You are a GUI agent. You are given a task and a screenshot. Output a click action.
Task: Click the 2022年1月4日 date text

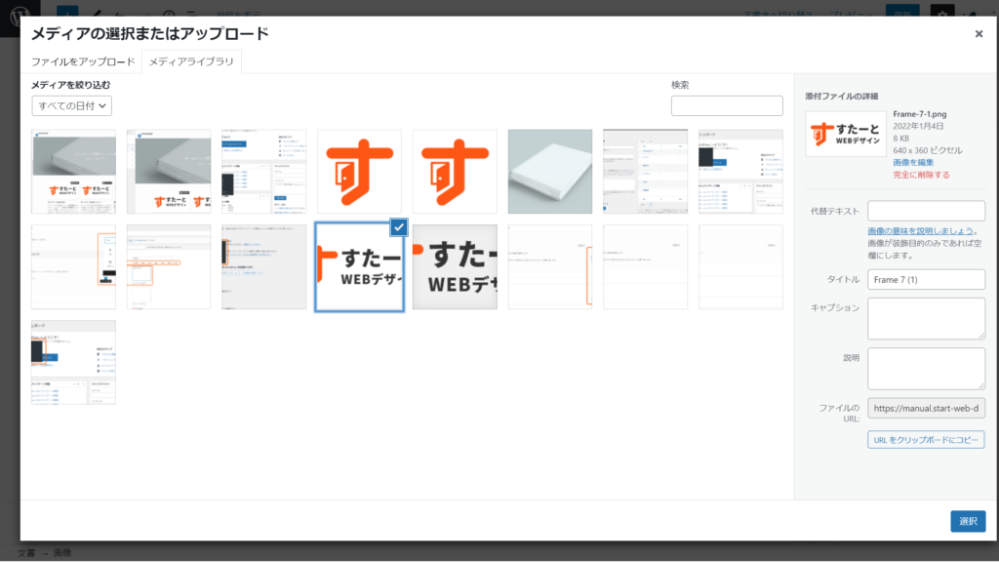tap(918, 126)
